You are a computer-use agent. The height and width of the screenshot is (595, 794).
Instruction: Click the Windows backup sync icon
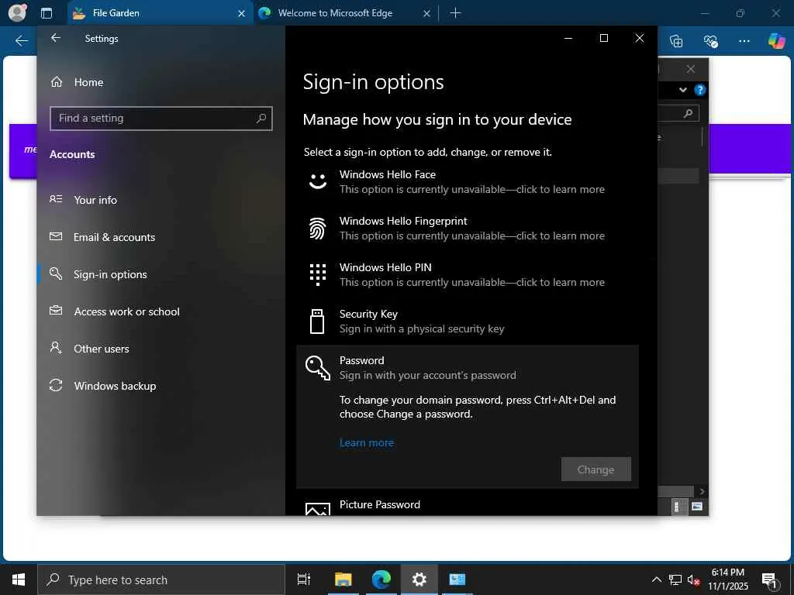56,386
